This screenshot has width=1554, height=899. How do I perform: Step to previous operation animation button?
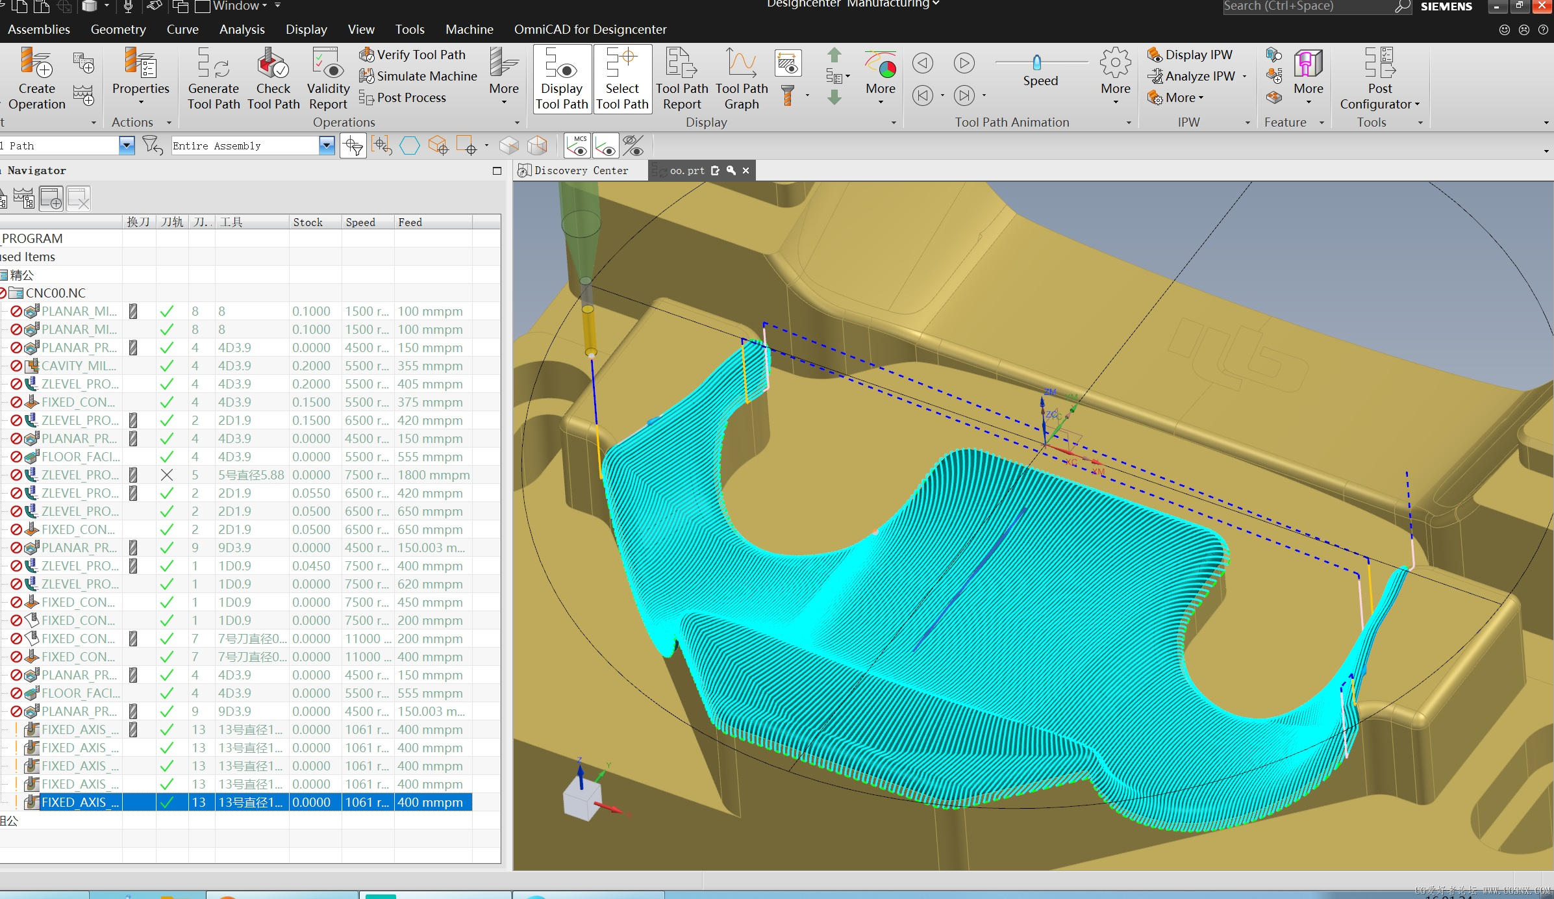click(923, 95)
